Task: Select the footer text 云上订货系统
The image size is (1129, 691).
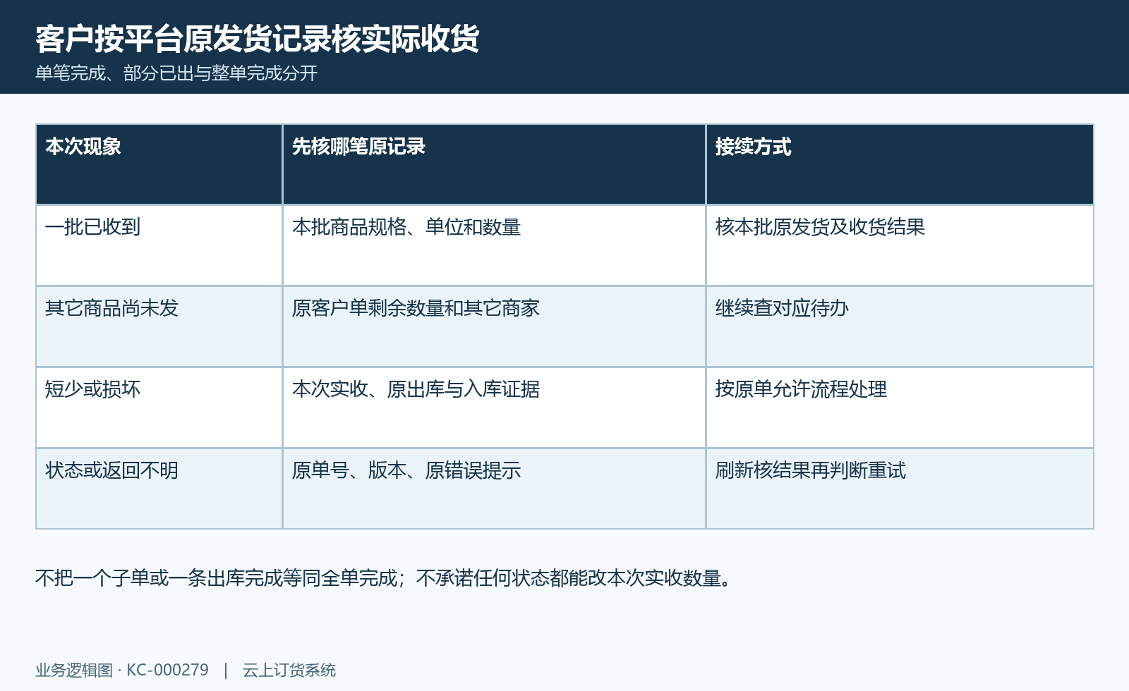Action: tap(289, 670)
